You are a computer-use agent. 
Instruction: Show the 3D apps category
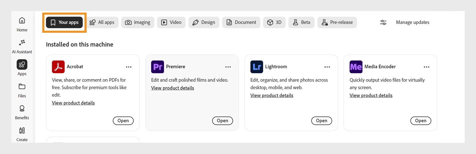274,22
